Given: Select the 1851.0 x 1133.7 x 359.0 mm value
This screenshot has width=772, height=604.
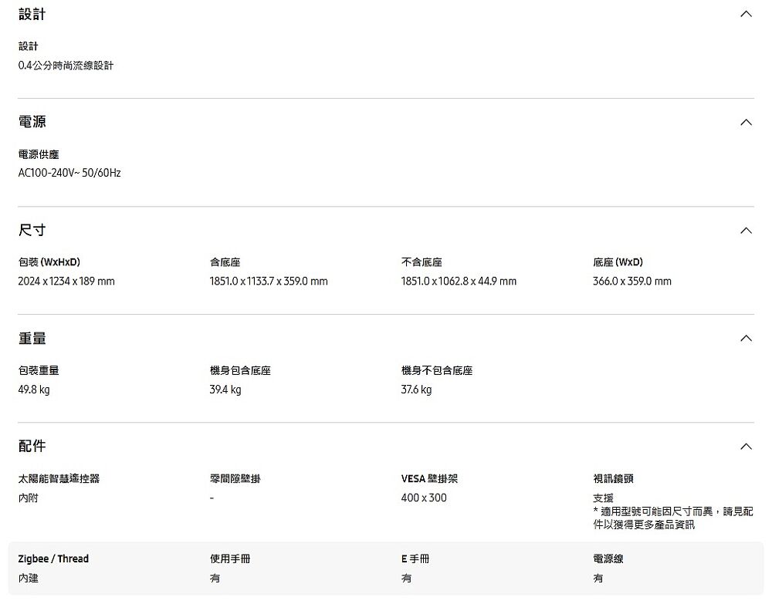Looking at the screenshot, I should pos(269,282).
